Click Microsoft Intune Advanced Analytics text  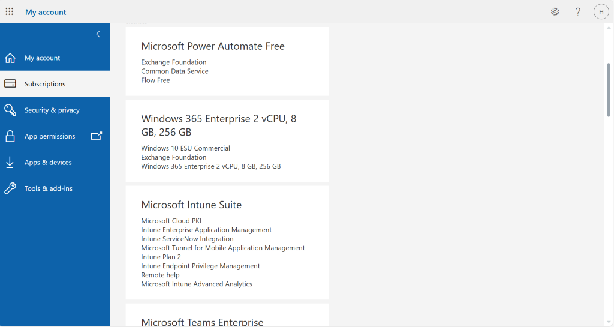pyautogui.click(x=197, y=284)
